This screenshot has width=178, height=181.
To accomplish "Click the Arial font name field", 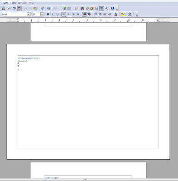I will pos(14,14).
